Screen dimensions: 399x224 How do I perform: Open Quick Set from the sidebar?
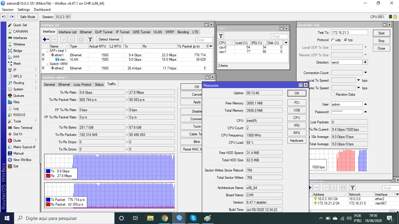[x=20, y=25]
